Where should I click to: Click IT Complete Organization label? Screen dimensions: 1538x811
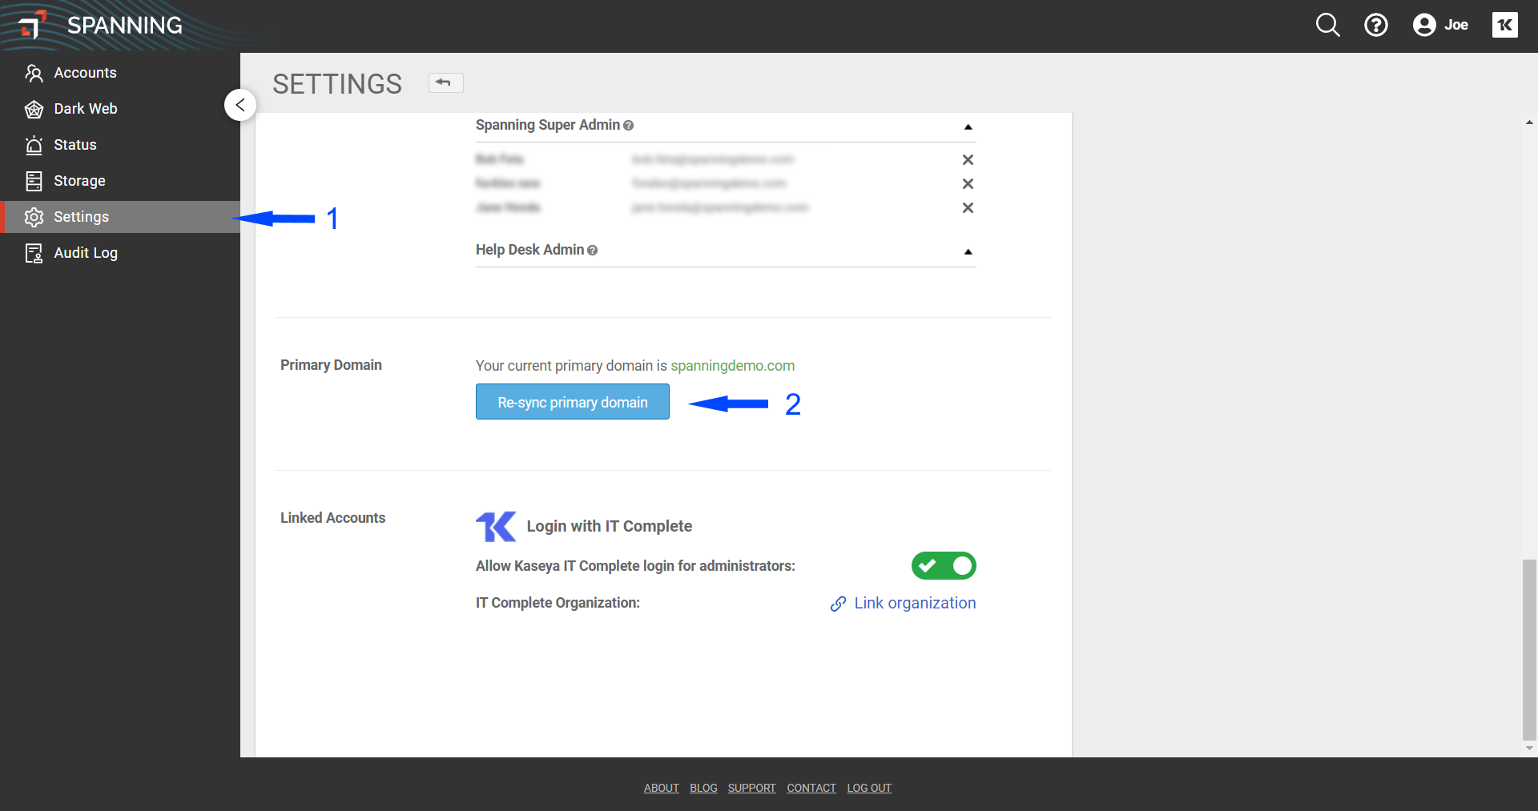click(x=558, y=603)
